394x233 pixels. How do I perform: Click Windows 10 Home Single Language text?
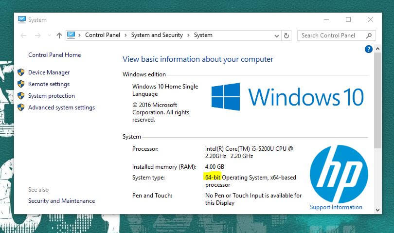165,90
